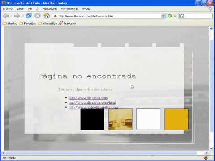Minimize the Firefox window
The image size is (215, 161).
tap(198, 3)
